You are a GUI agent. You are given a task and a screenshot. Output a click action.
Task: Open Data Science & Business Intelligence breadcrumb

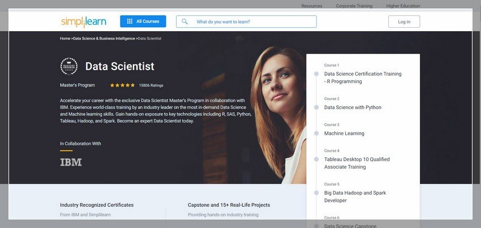tap(104, 38)
